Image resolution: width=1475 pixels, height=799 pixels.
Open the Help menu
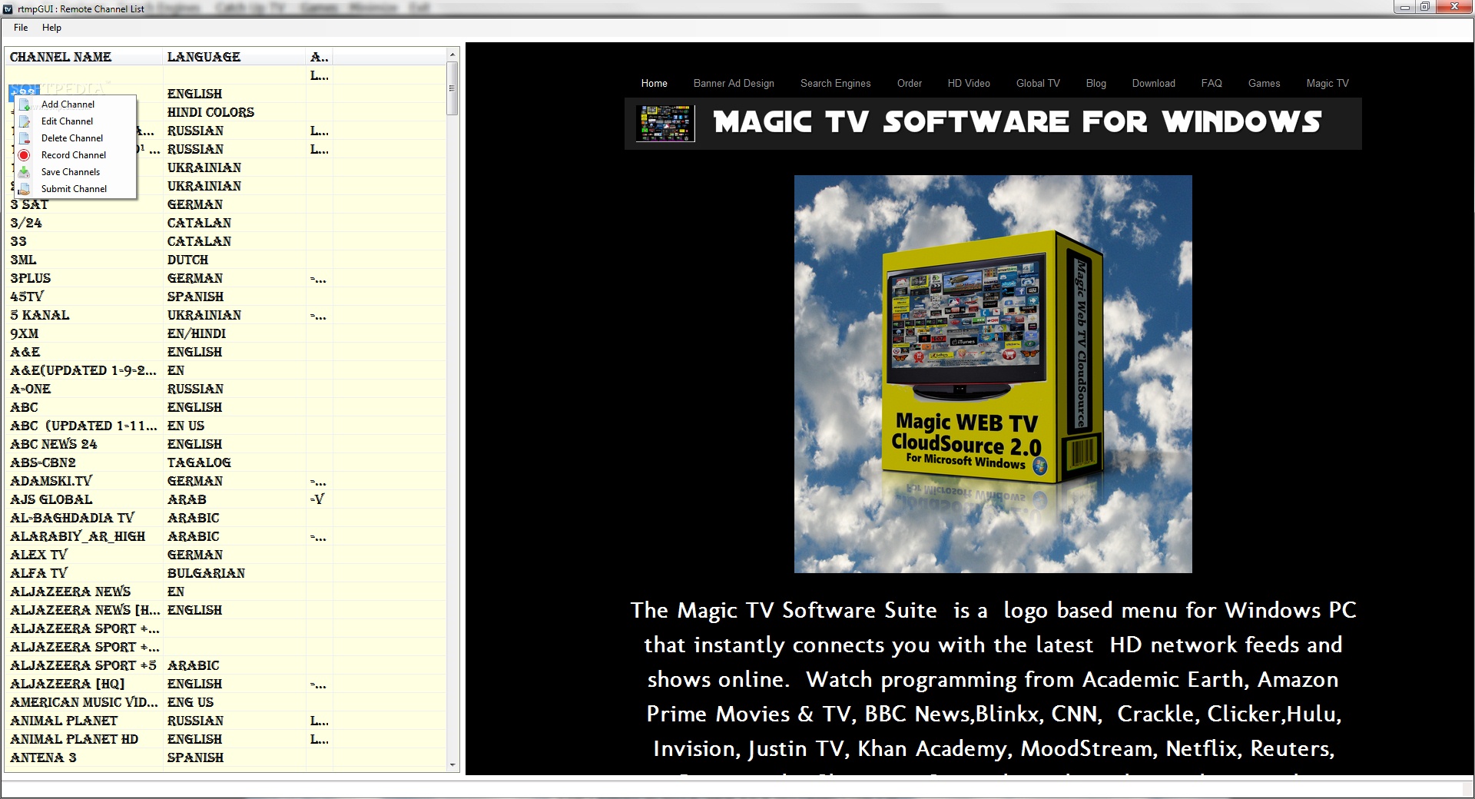[51, 28]
